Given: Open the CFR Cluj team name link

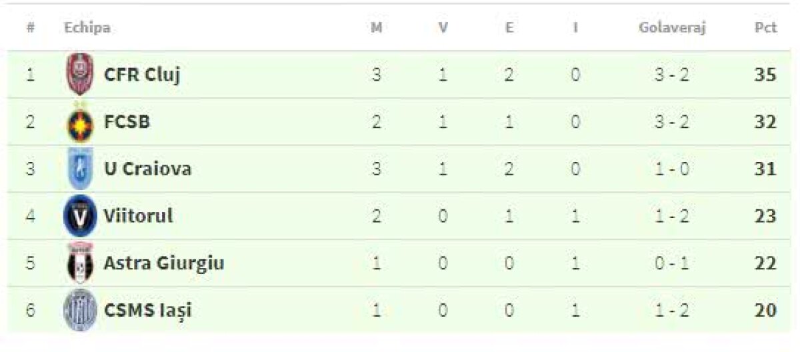Looking at the screenshot, I should pos(141,75).
